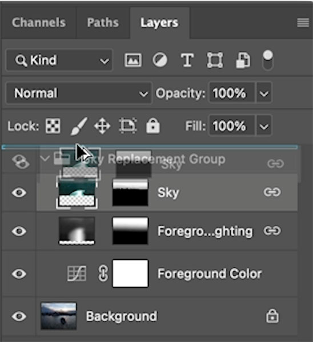Viewport: 313px width, 342px height.
Task: Open the Opacity slider arrow
Action: (x=264, y=93)
